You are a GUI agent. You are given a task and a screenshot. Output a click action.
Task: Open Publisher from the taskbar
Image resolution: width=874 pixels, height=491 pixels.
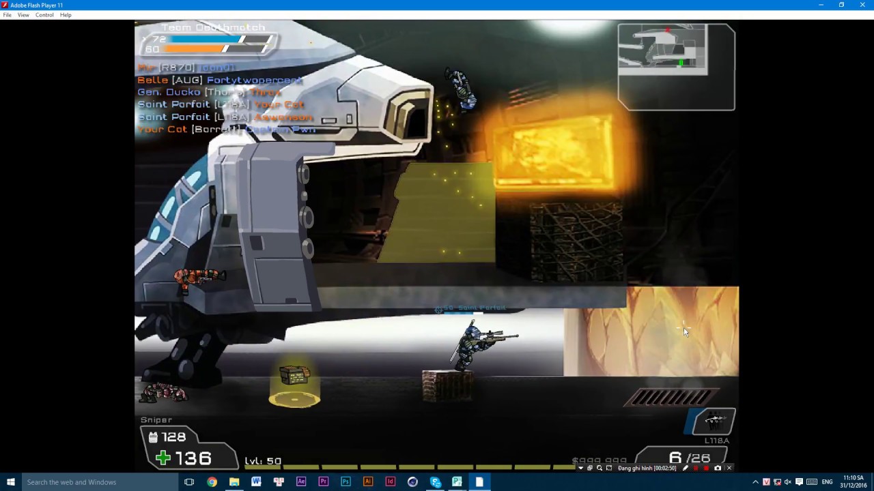click(x=457, y=482)
